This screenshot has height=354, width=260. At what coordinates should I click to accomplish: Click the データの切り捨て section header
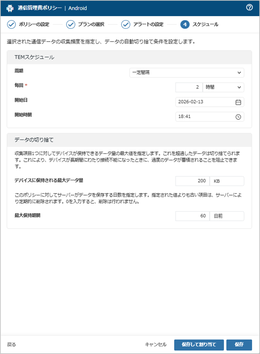(x=129, y=140)
